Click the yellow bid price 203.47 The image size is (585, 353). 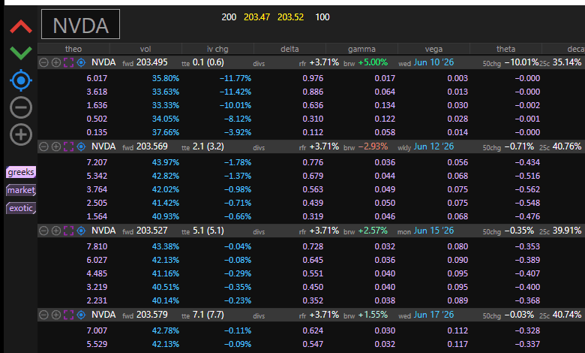click(256, 17)
